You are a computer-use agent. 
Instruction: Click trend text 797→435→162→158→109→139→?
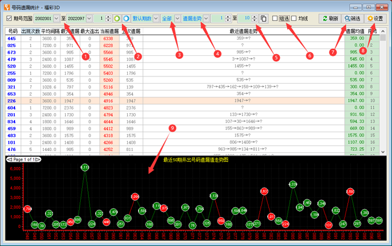(x=242, y=87)
